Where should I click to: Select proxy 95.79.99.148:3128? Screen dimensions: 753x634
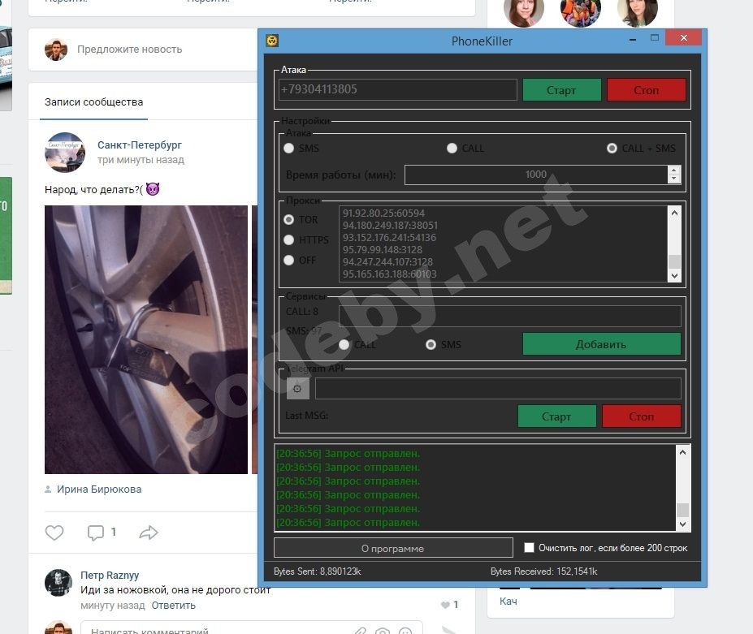click(383, 249)
